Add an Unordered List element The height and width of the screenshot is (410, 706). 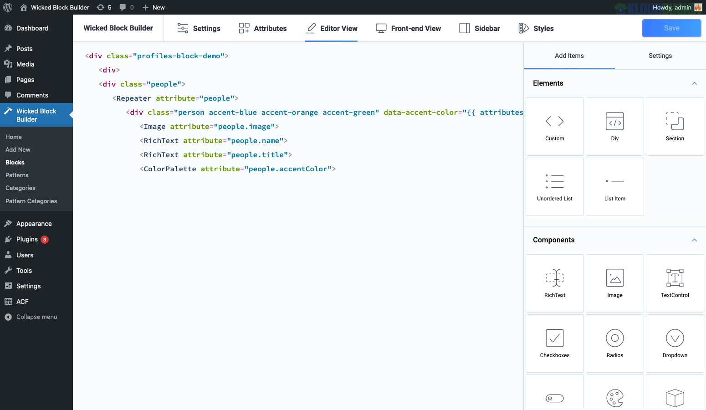point(554,187)
